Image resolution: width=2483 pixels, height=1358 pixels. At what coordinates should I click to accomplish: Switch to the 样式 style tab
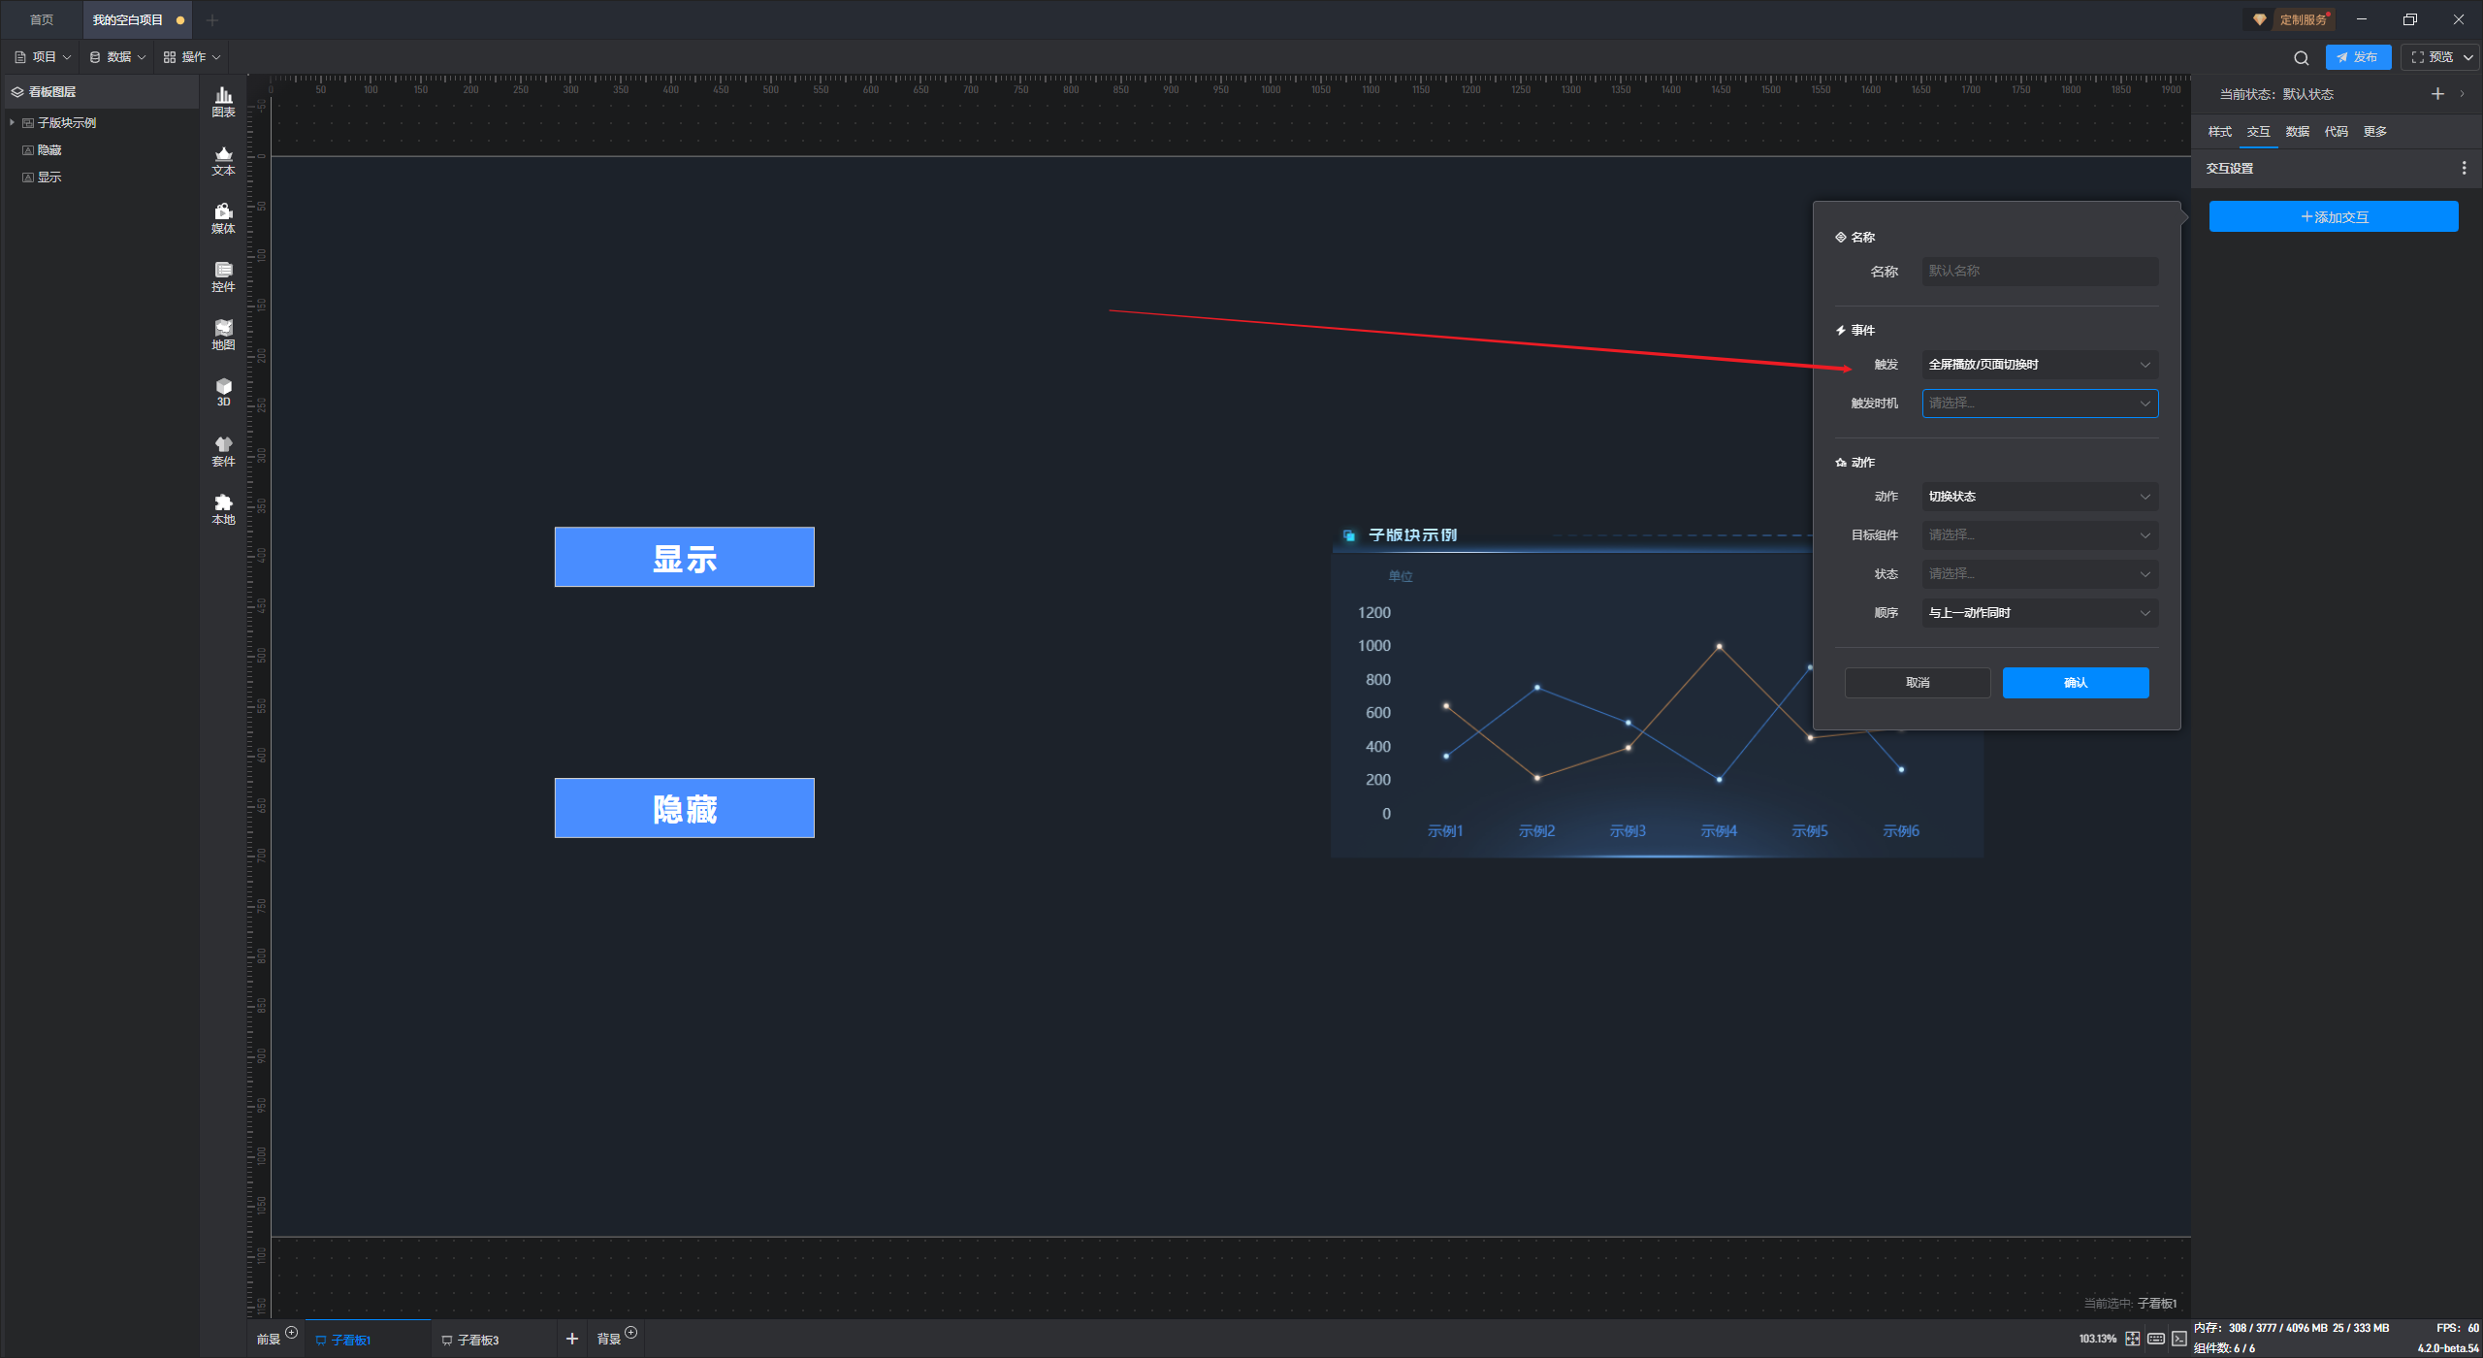tap(2219, 132)
